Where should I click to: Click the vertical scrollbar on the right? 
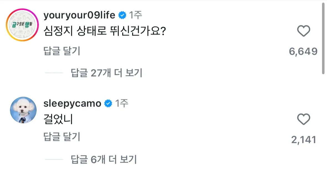[x=323, y=39]
